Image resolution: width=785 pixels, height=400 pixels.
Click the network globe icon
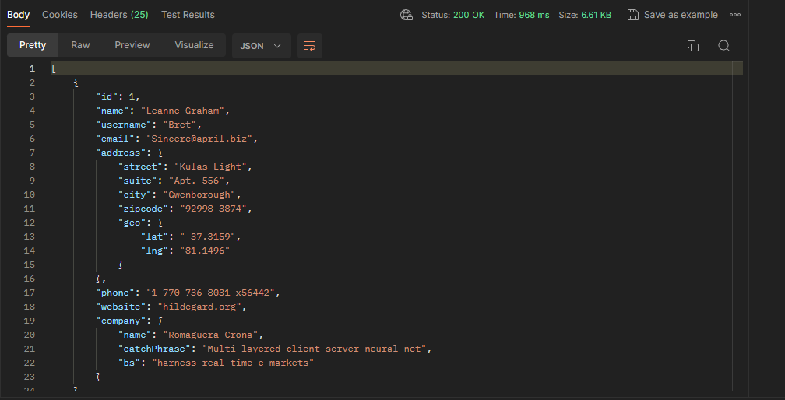[x=406, y=15]
